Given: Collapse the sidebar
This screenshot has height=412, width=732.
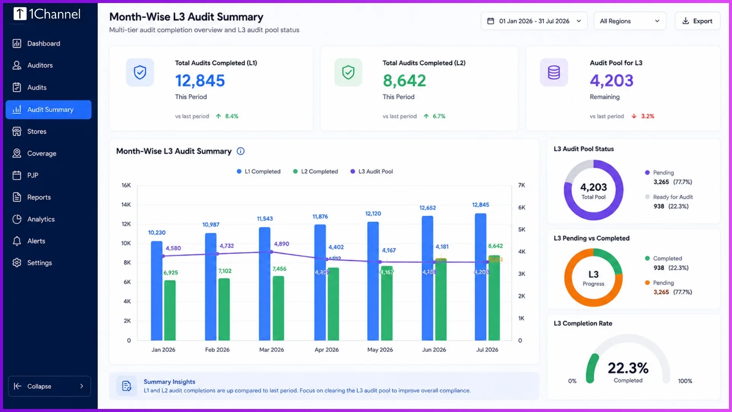Looking at the screenshot, I should pos(50,386).
